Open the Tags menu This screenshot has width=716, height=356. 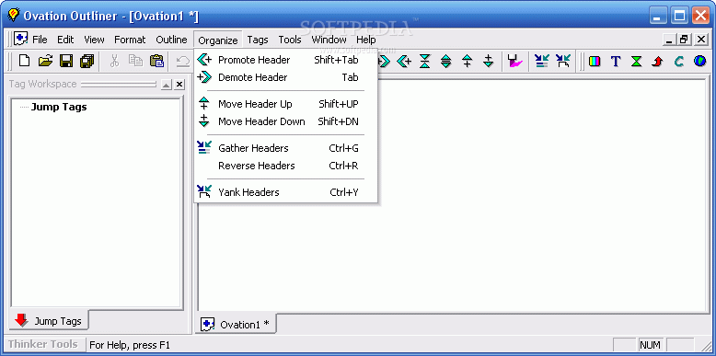coord(258,40)
